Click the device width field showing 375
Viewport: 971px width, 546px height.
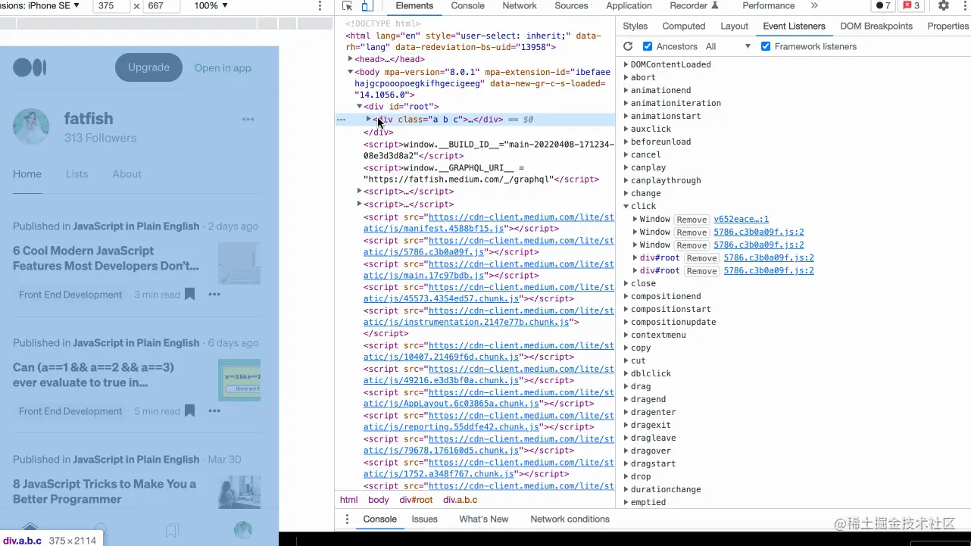(111, 6)
